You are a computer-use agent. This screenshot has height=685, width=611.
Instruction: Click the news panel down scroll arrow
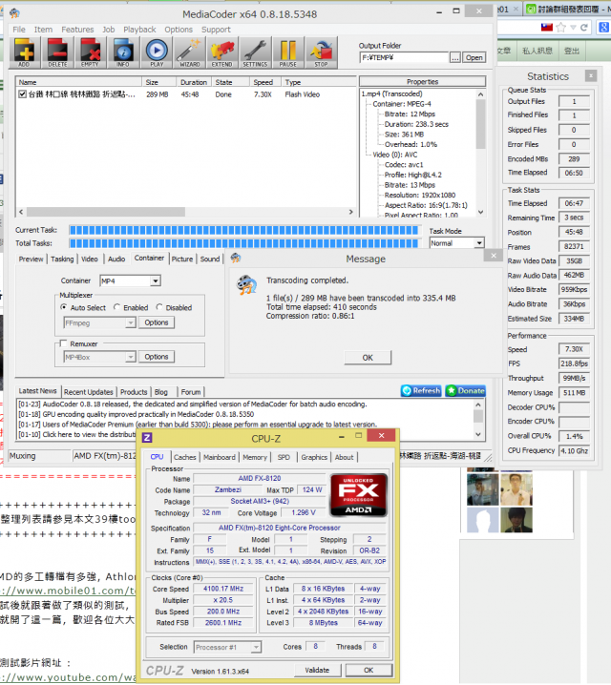(x=478, y=434)
